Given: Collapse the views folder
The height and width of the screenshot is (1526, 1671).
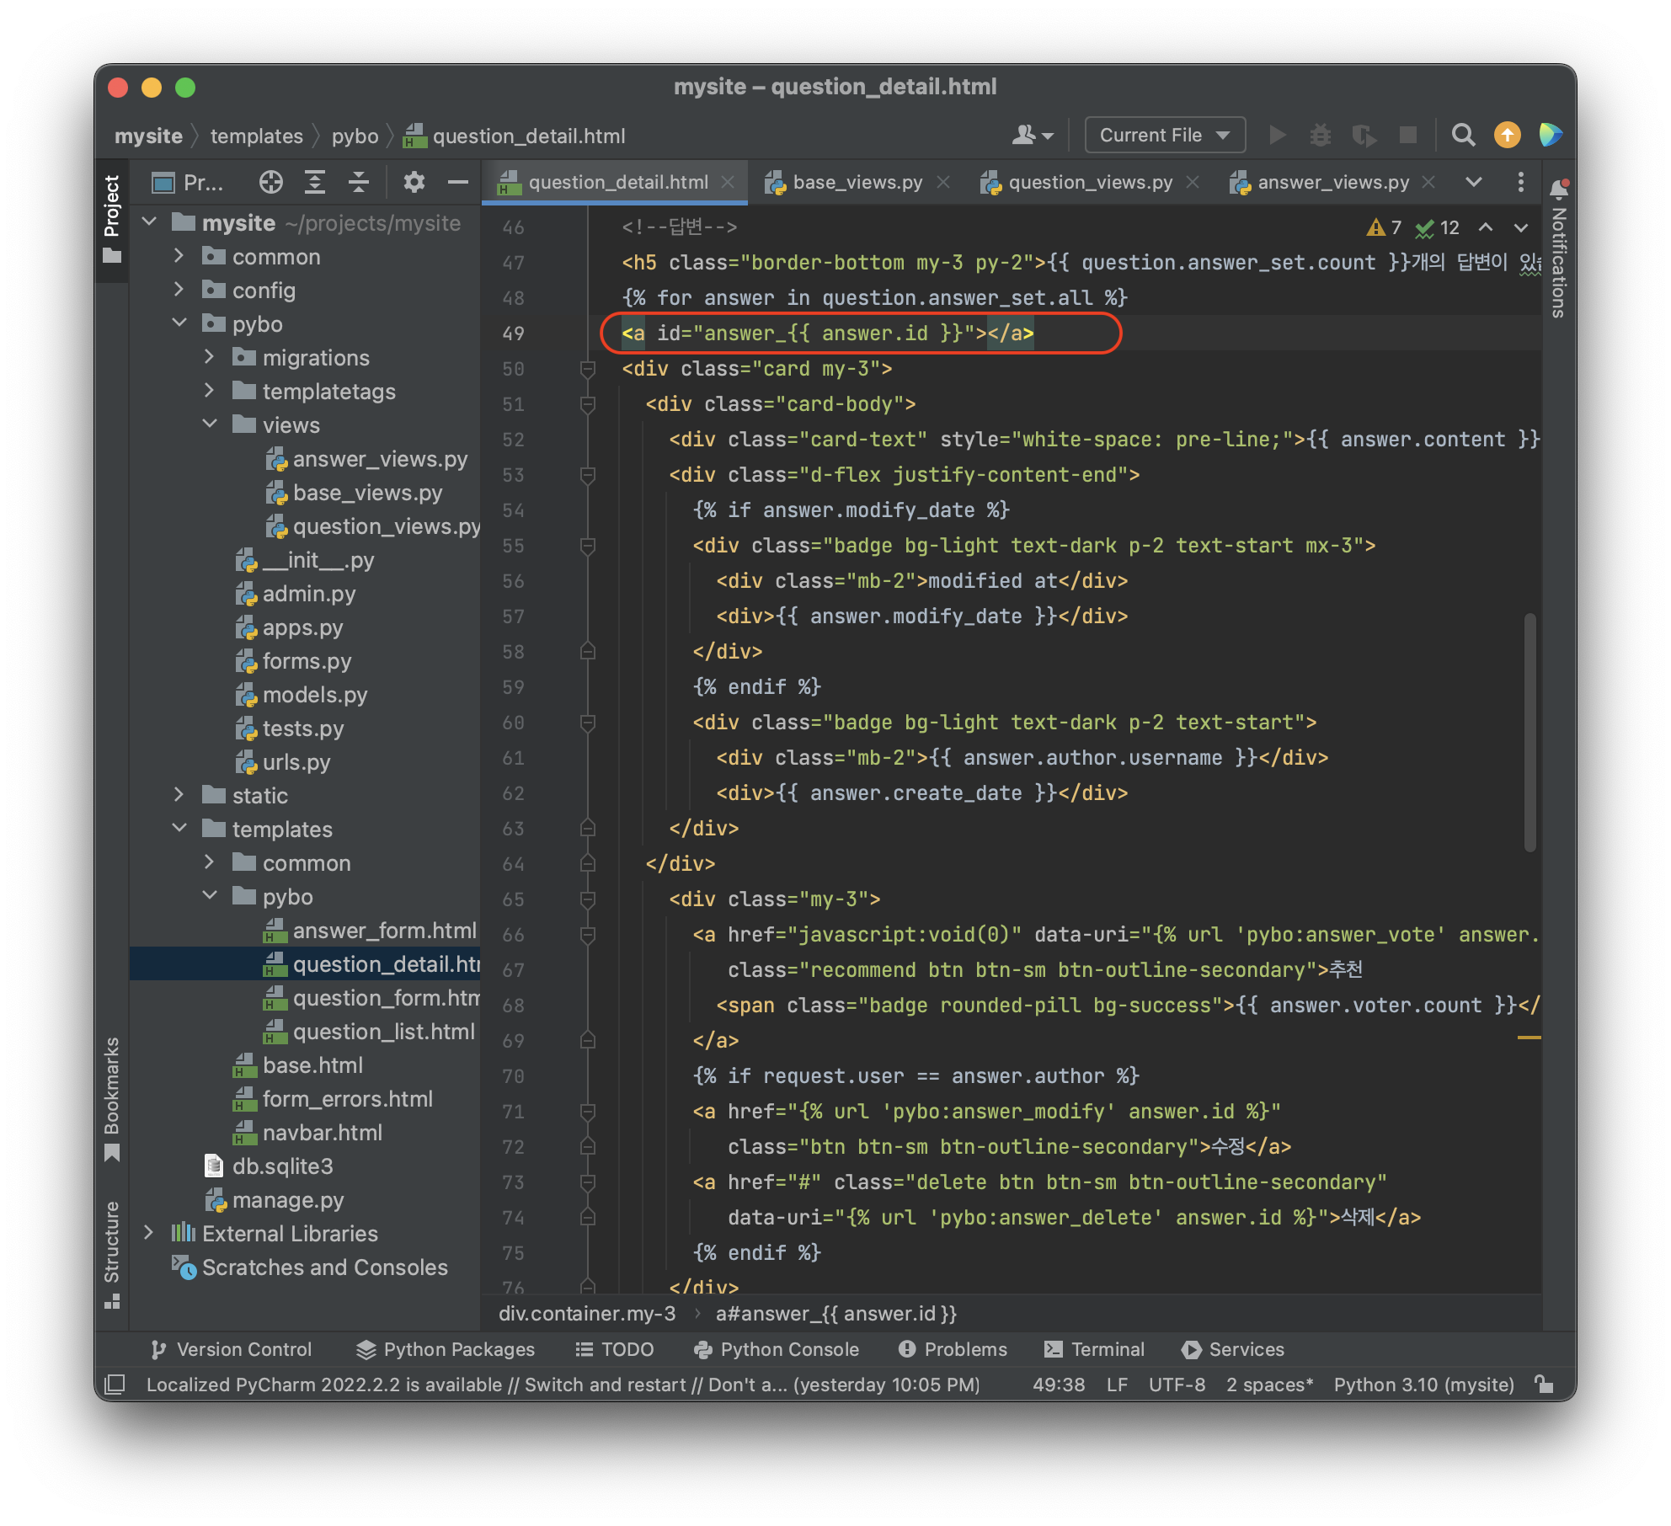Looking at the screenshot, I should pos(210,424).
